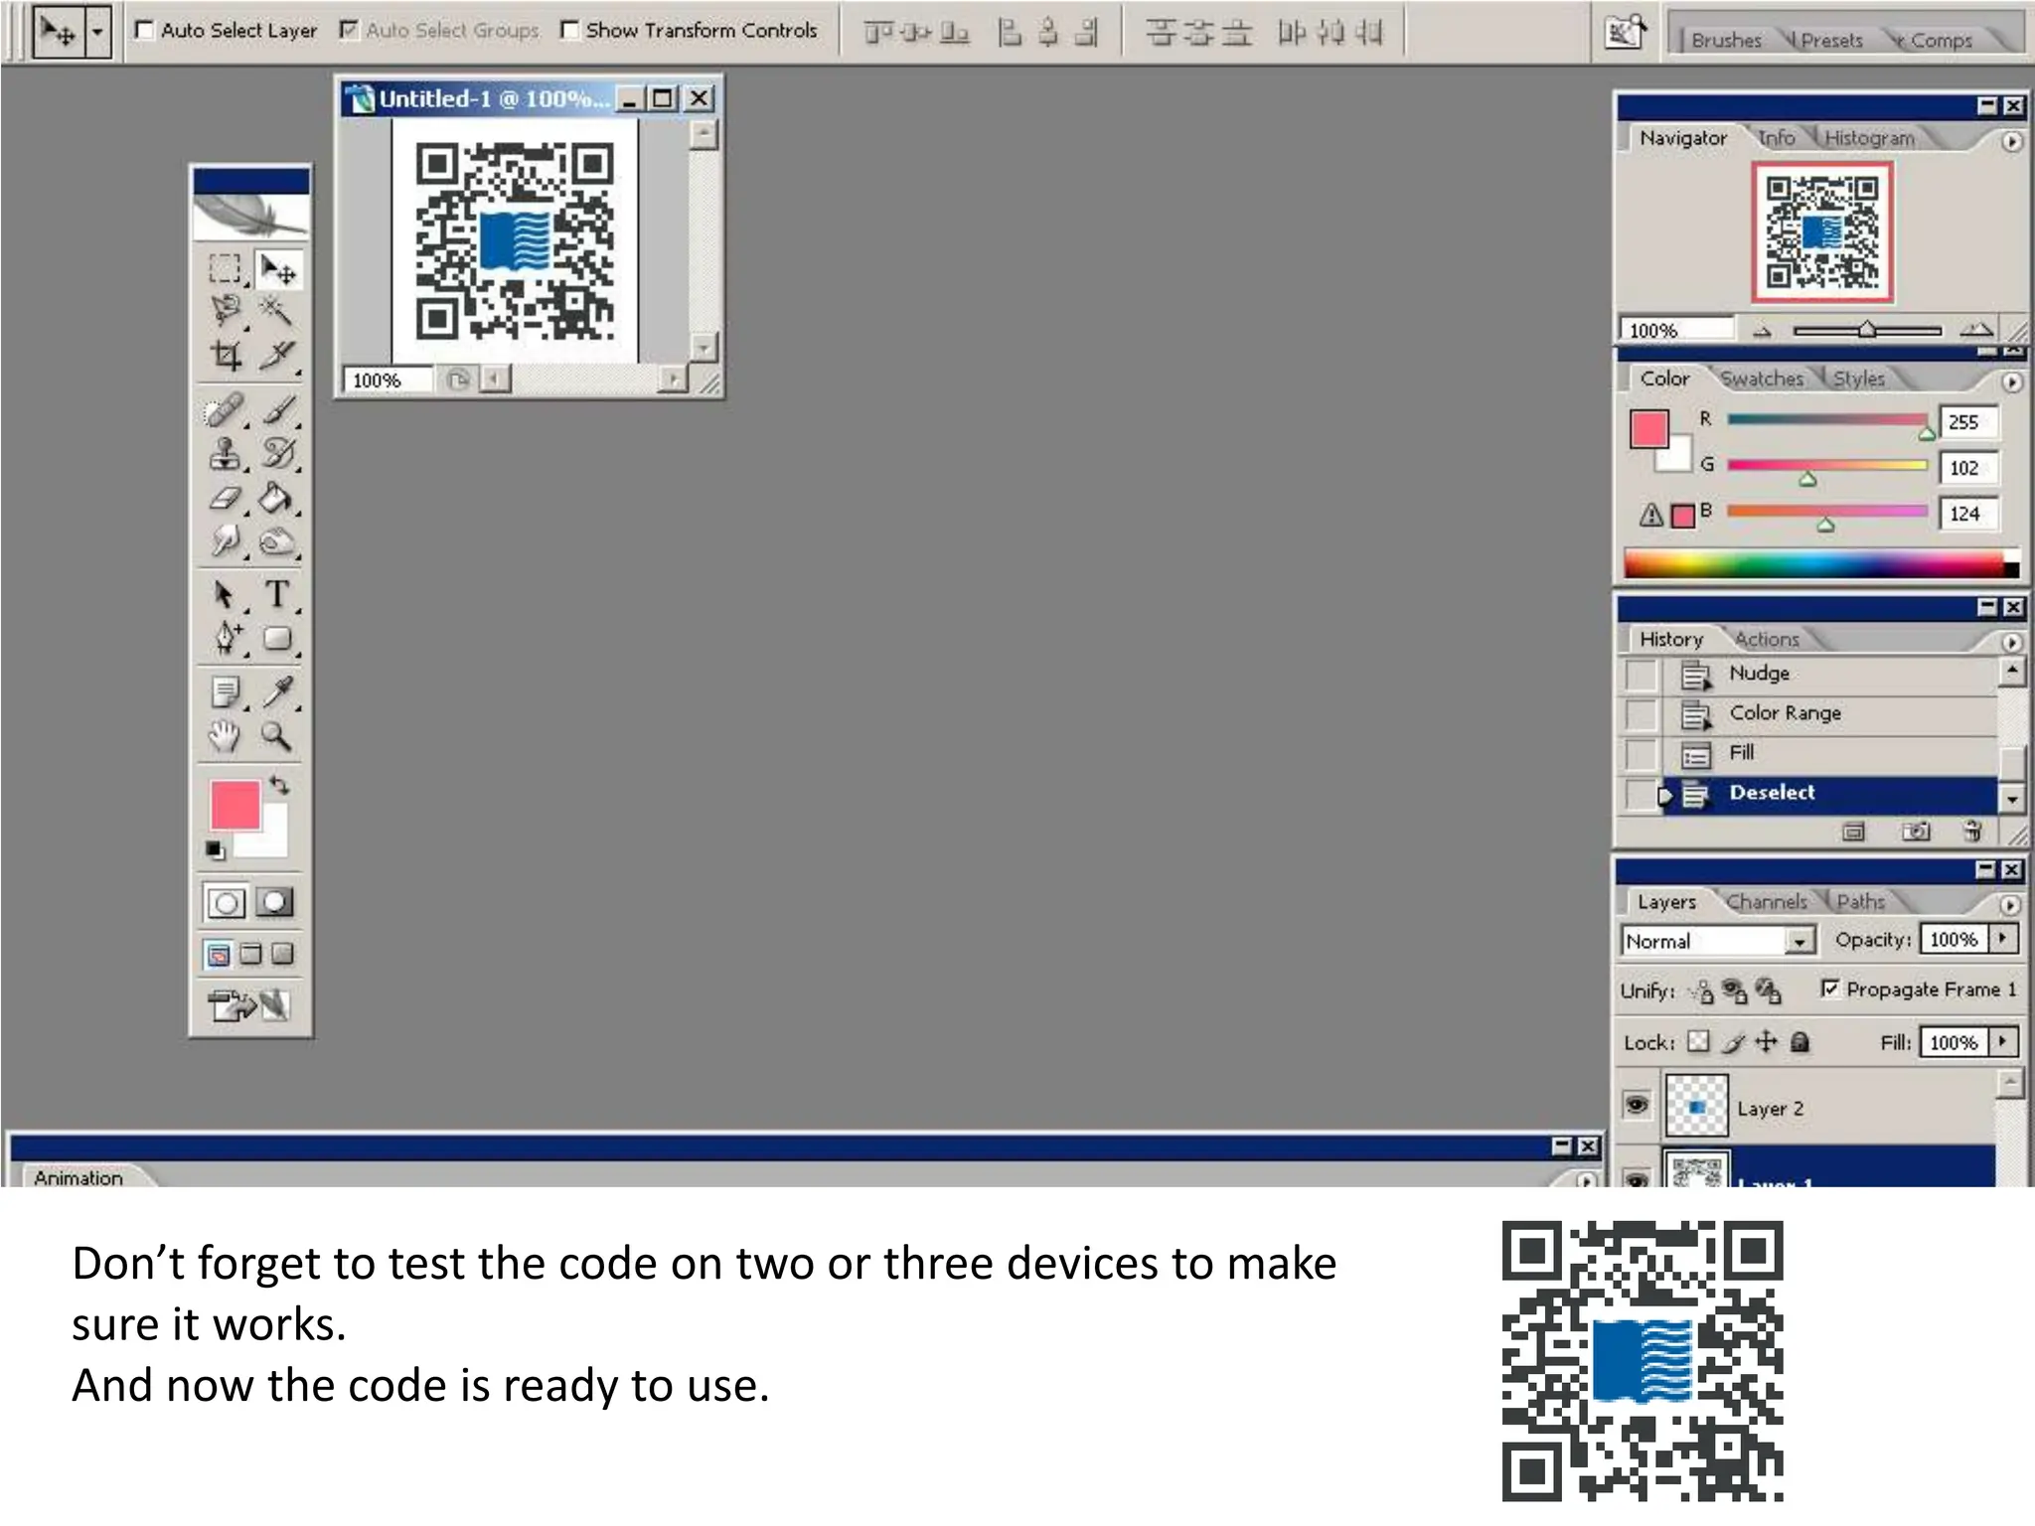The image size is (2035, 1526).
Task: Hide Layer 2 visibility eye
Action: coord(1636,1105)
